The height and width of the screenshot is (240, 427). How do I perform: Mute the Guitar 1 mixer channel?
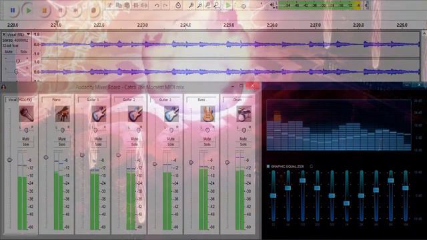98,139
